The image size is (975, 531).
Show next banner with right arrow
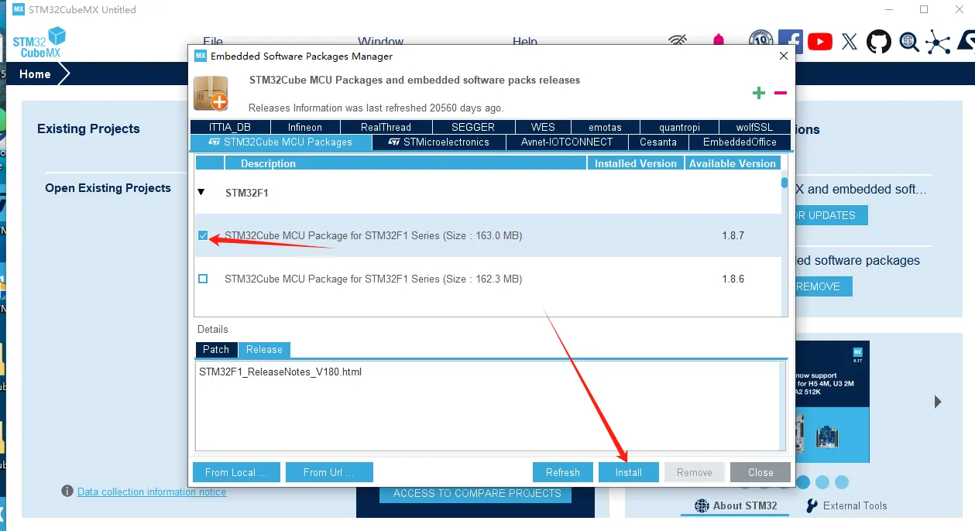tap(938, 402)
